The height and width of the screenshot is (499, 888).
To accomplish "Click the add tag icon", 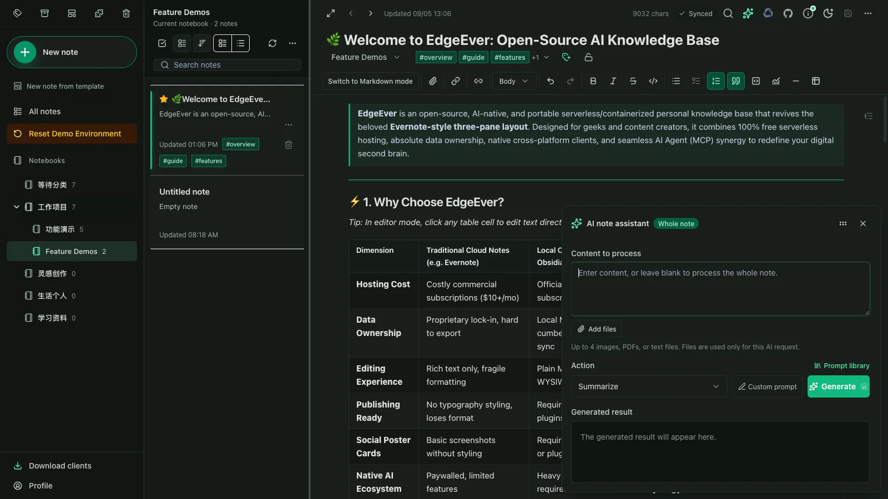I will click(566, 57).
